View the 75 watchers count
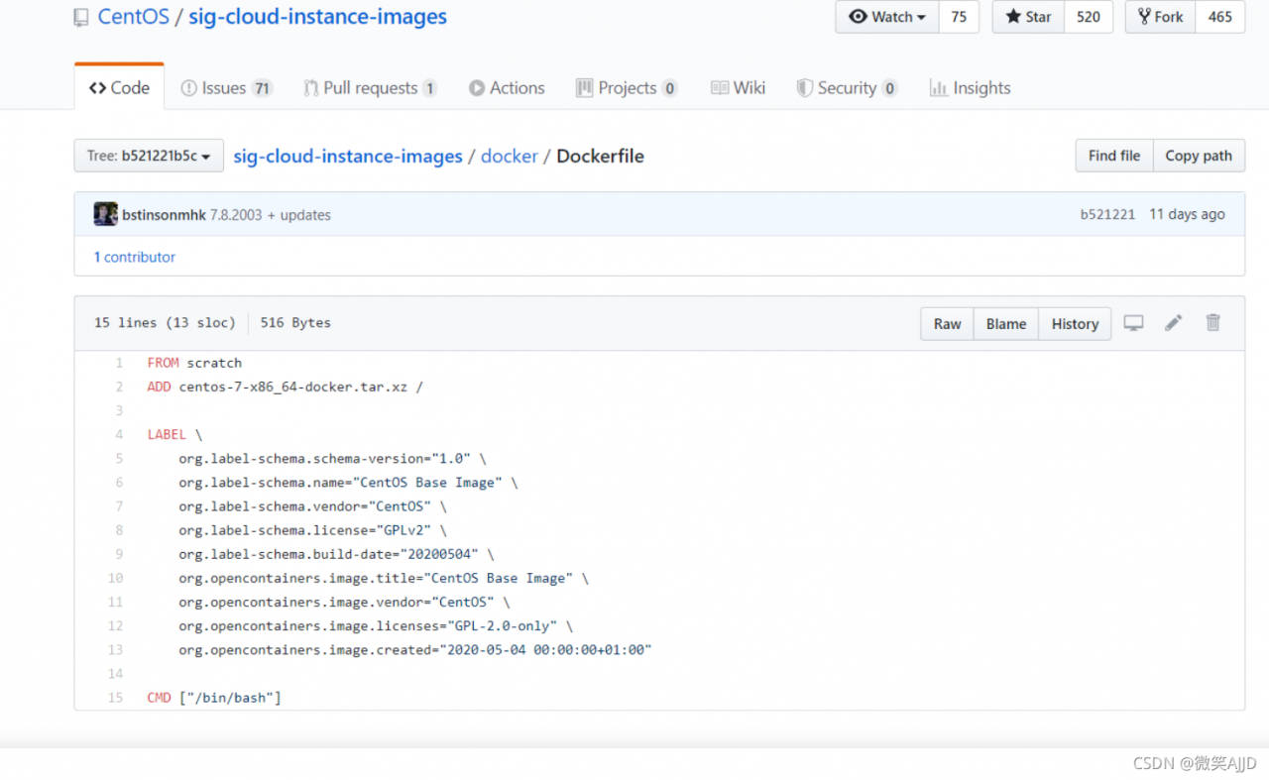 coord(959,17)
